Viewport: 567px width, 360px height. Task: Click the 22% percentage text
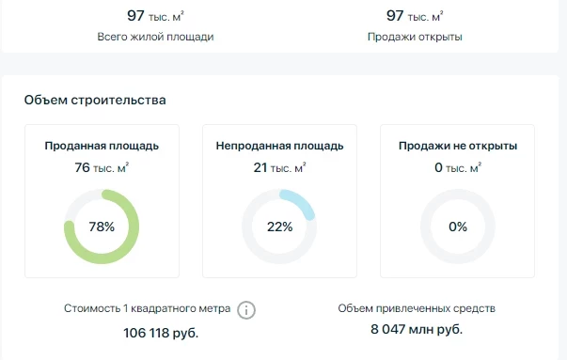click(x=279, y=227)
